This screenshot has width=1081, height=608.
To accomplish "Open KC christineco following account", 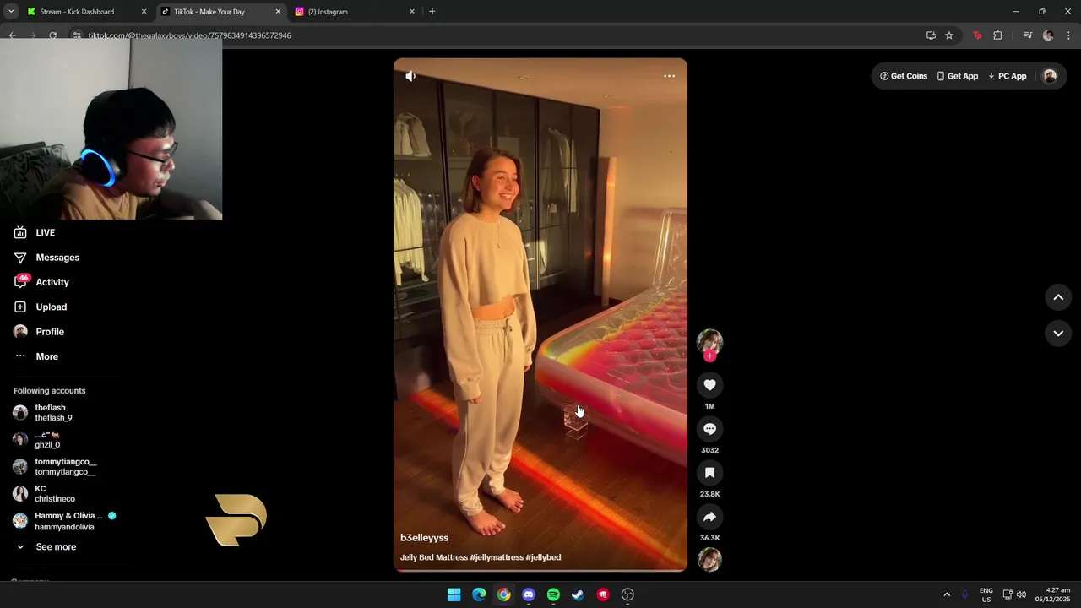I will [45, 494].
